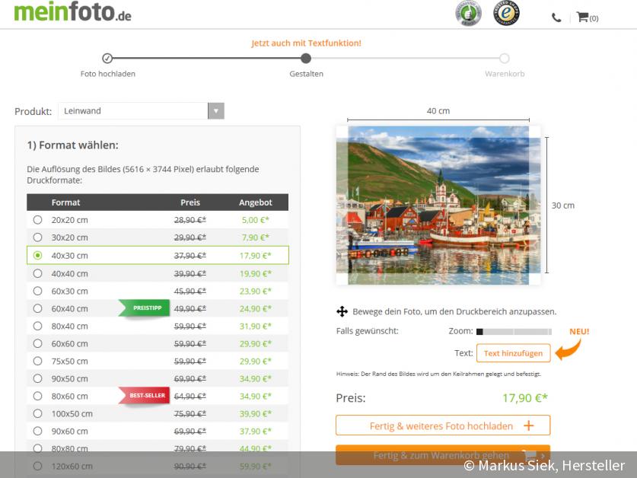The width and height of the screenshot is (637, 478).
Task: Open the Produkt dropdown arrow
Action: coord(216,111)
